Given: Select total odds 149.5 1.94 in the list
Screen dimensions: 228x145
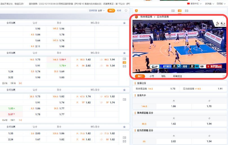Looking at the screenshot, I should coord(59,29).
